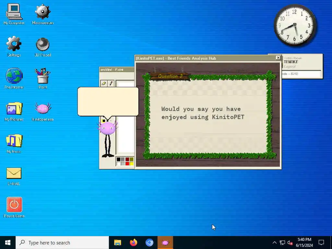
Task: Open Firefox from the taskbar
Action: (x=133, y=243)
